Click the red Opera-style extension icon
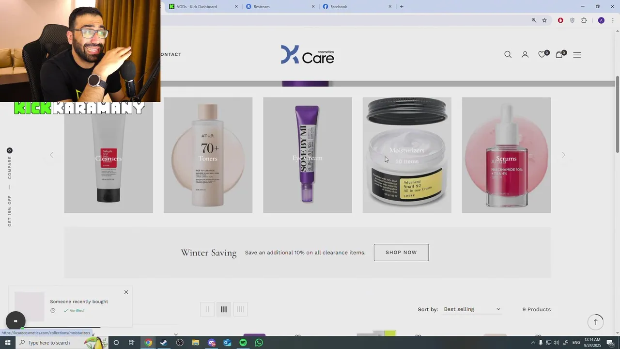Viewport: 620px width, 349px height. click(560, 20)
